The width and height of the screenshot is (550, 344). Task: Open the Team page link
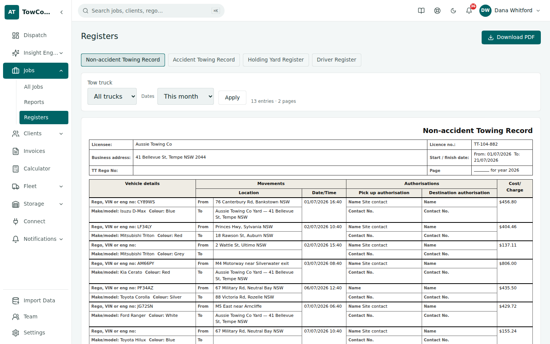tap(36, 317)
